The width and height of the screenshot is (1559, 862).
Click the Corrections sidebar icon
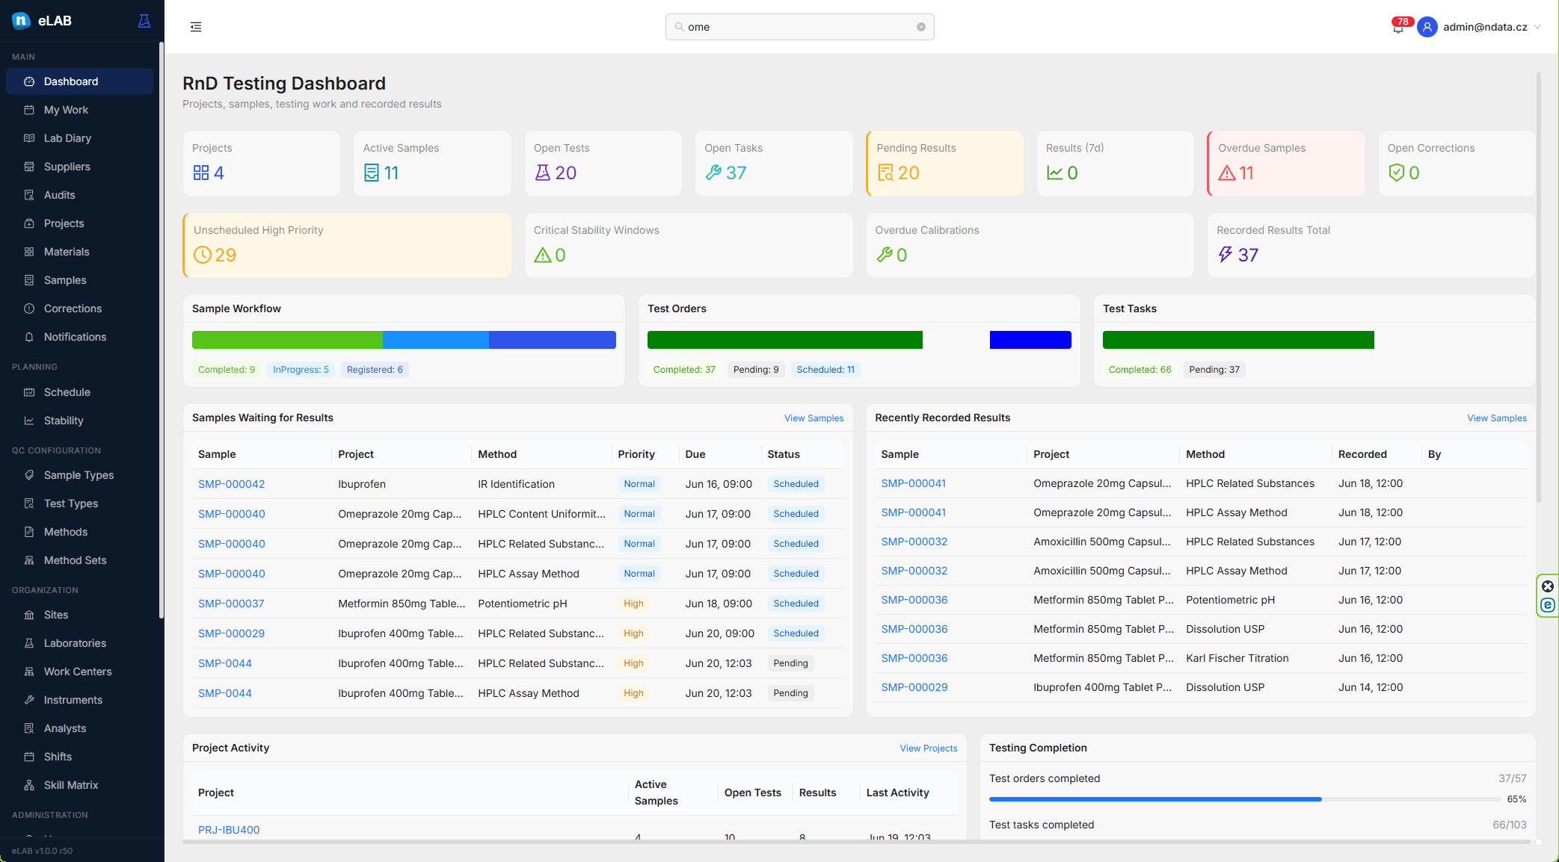pyautogui.click(x=29, y=308)
